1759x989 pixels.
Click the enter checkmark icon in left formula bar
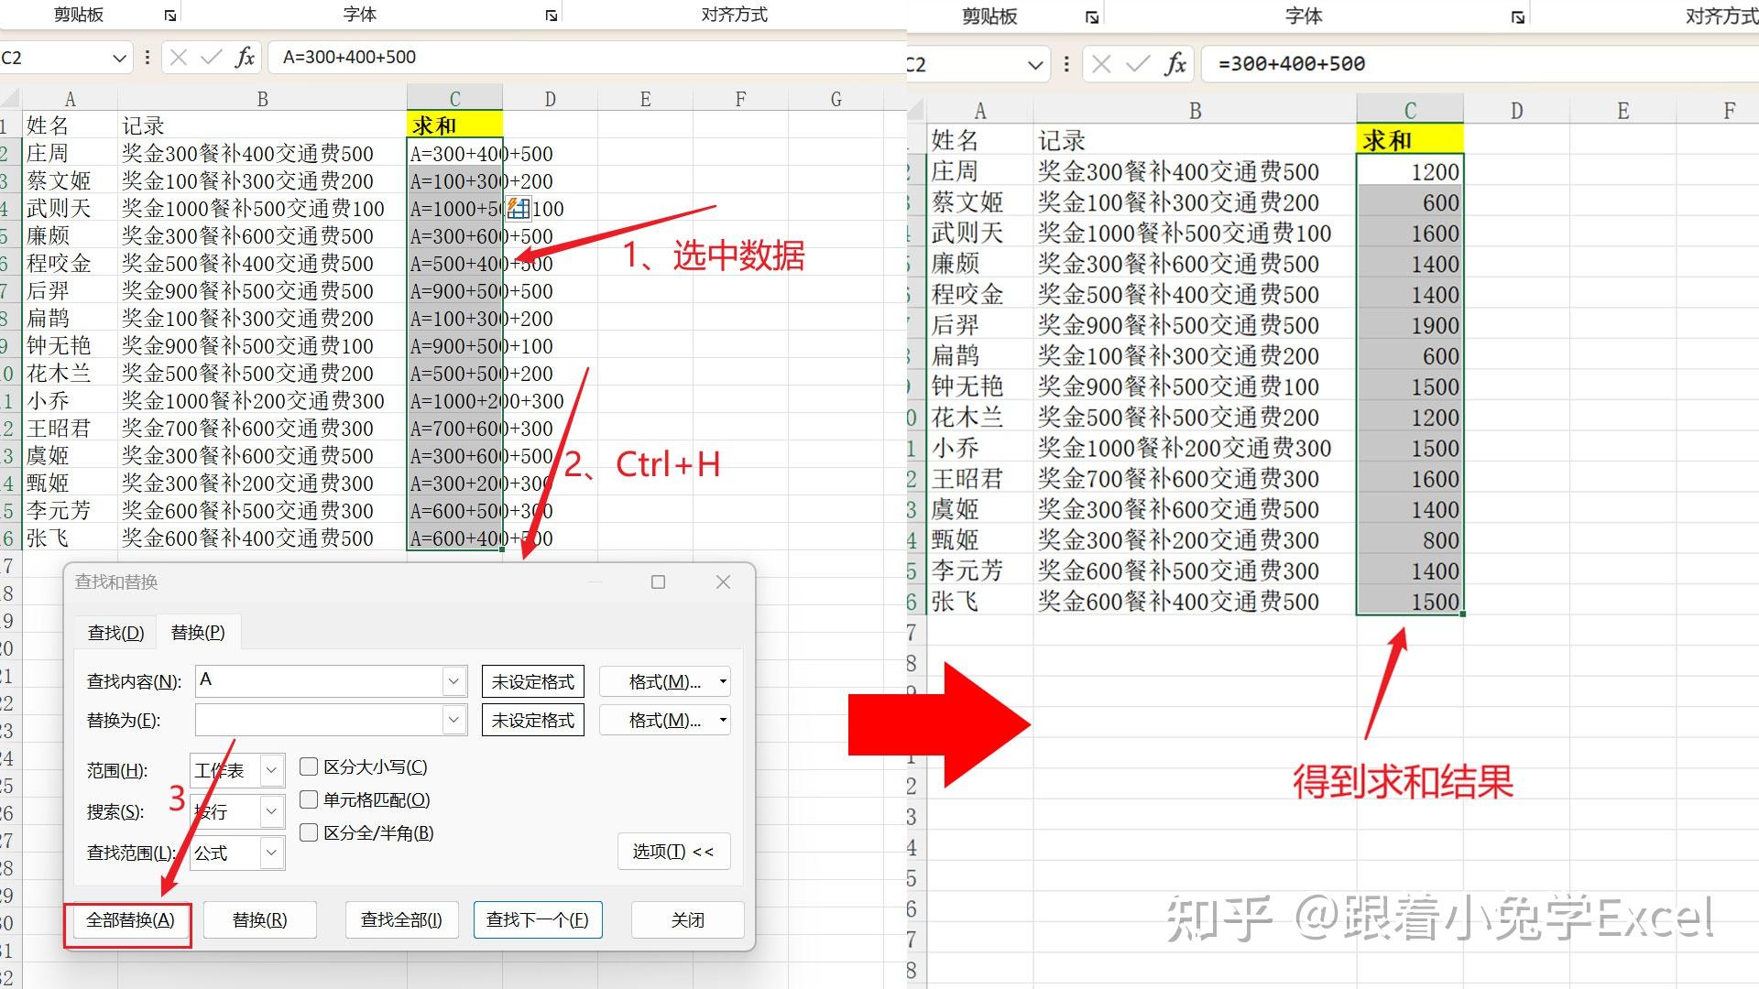pyautogui.click(x=211, y=58)
